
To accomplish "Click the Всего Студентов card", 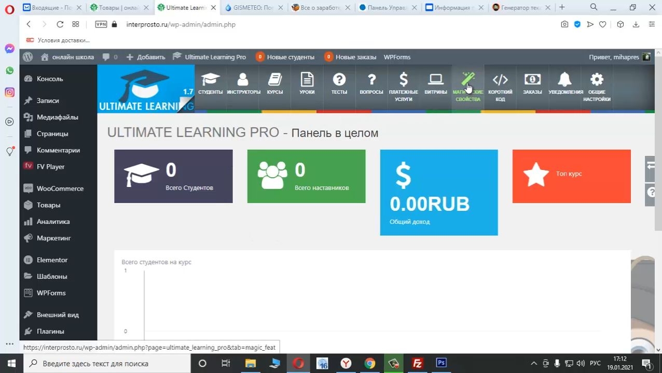I will (x=173, y=176).
